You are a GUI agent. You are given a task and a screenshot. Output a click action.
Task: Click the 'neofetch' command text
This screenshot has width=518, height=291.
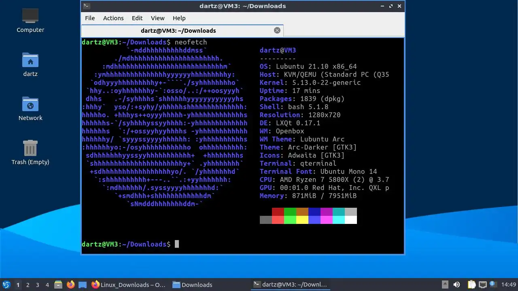[x=191, y=42]
